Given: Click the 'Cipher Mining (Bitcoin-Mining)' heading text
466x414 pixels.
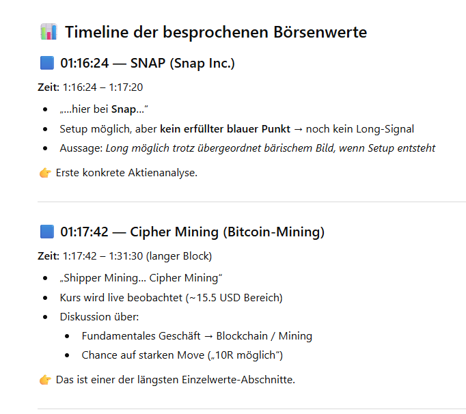Looking at the screenshot, I should point(227,232).
